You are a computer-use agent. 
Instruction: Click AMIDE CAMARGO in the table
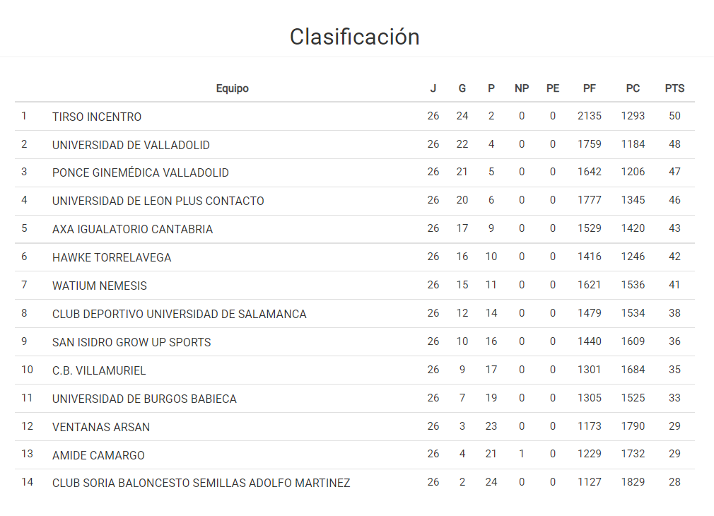pos(98,455)
